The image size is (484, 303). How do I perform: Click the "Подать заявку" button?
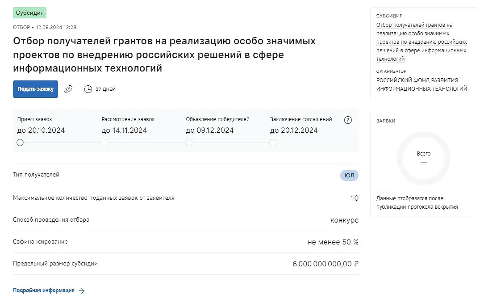pos(35,89)
